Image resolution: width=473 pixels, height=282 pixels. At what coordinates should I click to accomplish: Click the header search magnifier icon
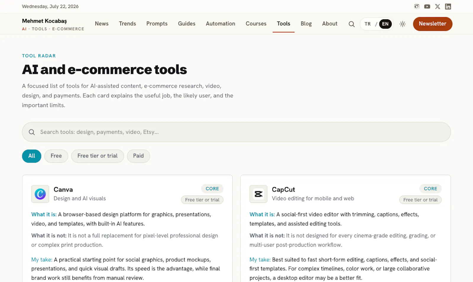coord(351,24)
